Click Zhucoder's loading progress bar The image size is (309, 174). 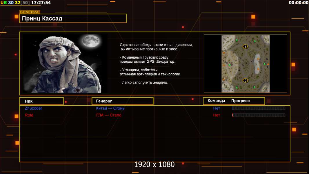point(258,108)
